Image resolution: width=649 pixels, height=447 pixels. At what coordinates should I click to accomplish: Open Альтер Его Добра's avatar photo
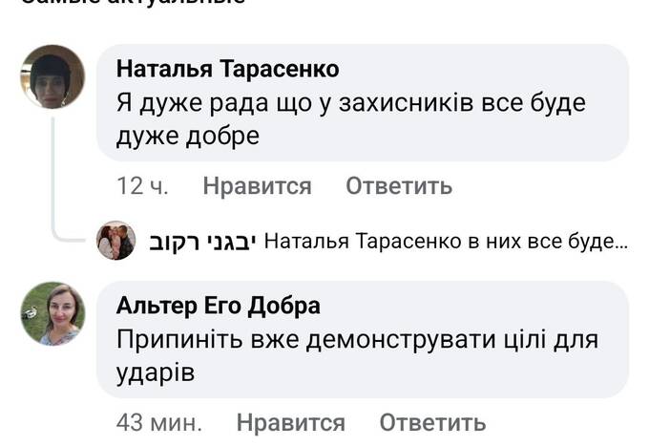52,314
